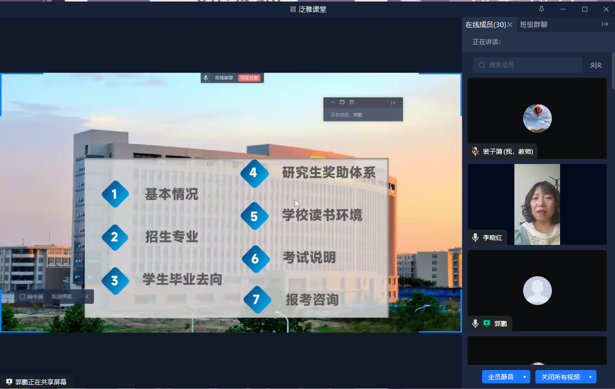
Task: Switch to the 班级群聊 tab
Action: point(533,25)
